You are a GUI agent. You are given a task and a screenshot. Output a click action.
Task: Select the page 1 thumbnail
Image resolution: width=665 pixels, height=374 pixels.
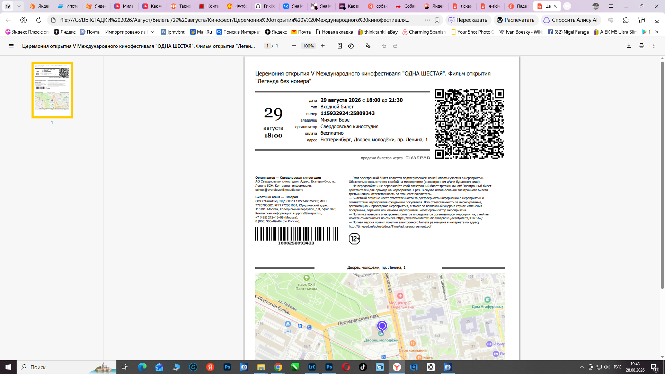(x=52, y=90)
